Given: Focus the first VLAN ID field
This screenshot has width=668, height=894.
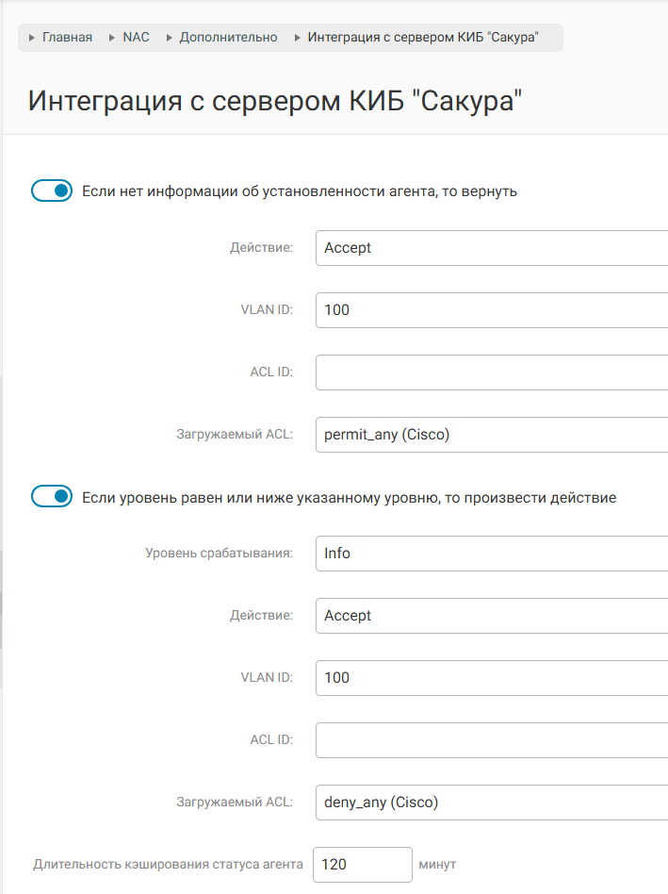Looking at the screenshot, I should click(492, 309).
